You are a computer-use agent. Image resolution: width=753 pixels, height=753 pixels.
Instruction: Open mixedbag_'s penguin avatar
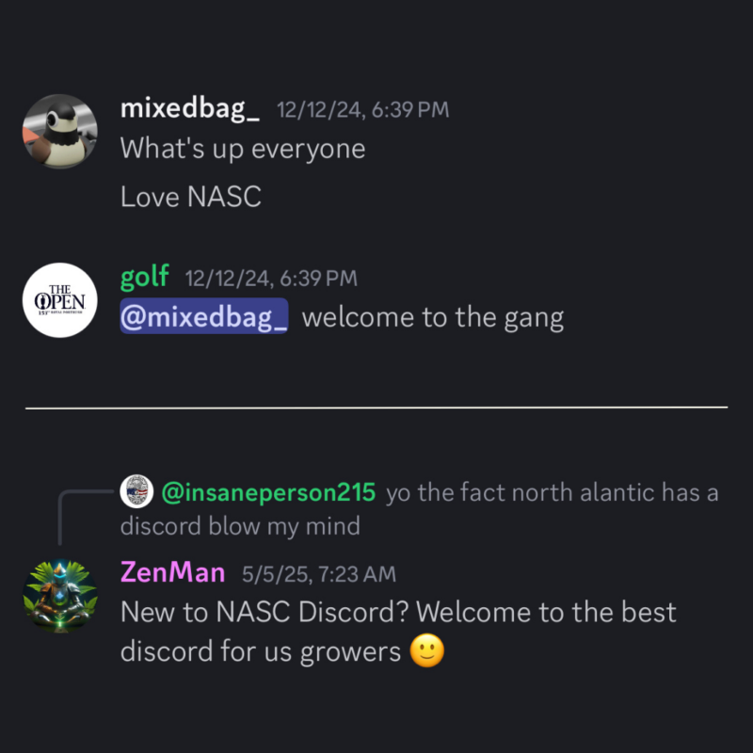click(x=60, y=131)
